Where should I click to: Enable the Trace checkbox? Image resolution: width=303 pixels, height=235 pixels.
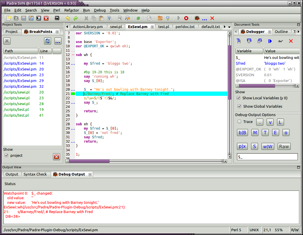pos(239,122)
